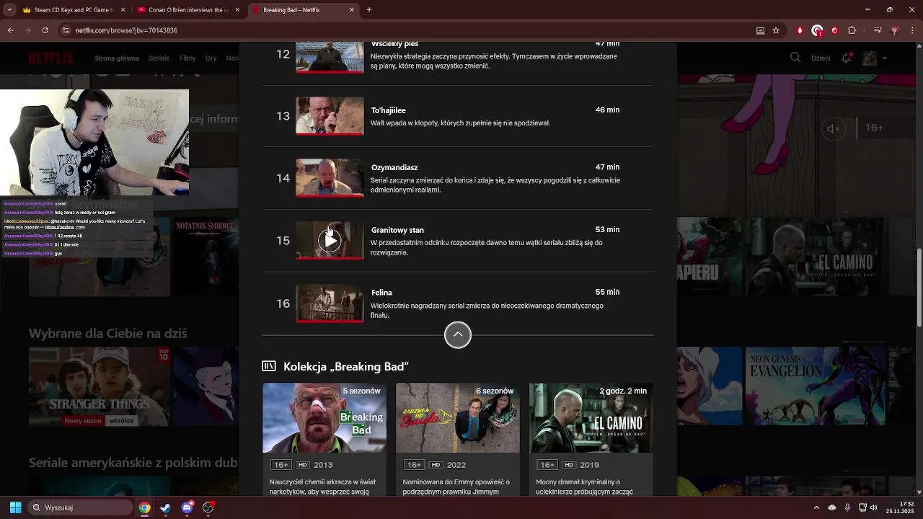The height and width of the screenshot is (519, 923).
Task: Open a new browser tab
Action: click(369, 10)
